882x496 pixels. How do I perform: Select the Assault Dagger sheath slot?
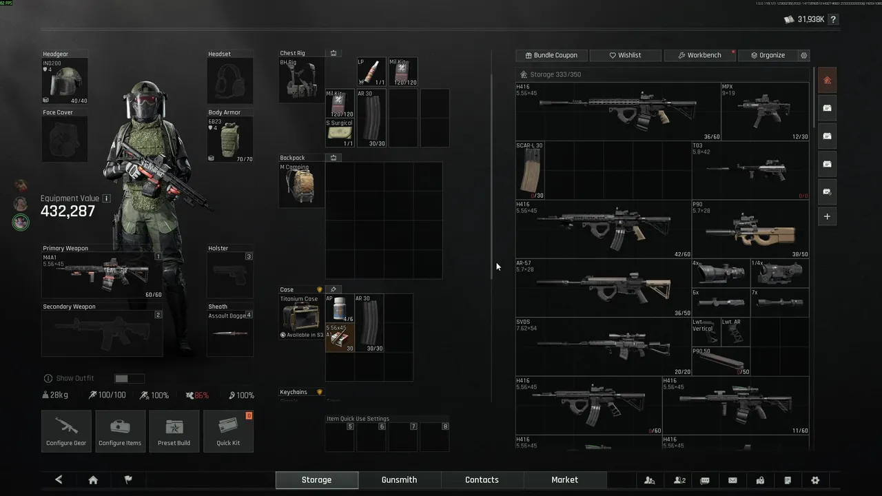230,333
